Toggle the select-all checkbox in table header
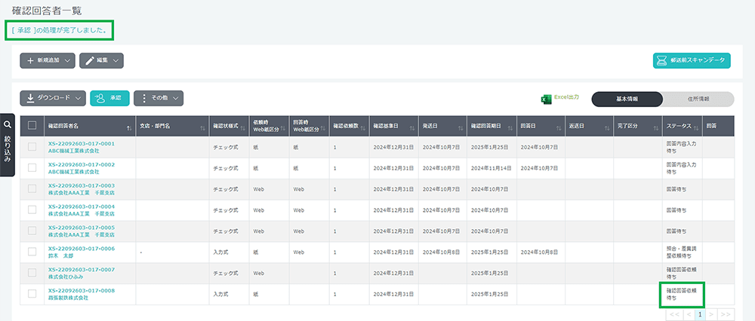Screen dimensions: 755x321 click(32, 126)
